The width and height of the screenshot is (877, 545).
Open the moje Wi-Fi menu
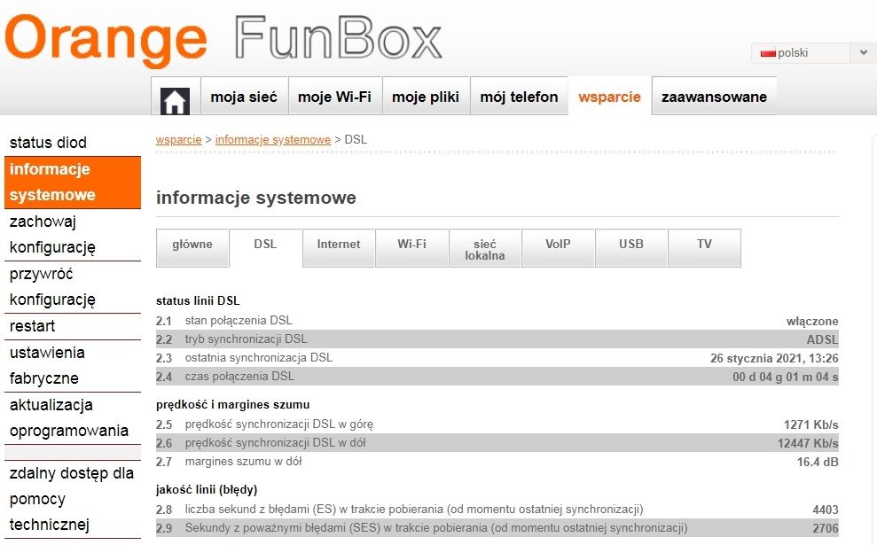pyautogui.click(x=334, y=97)
